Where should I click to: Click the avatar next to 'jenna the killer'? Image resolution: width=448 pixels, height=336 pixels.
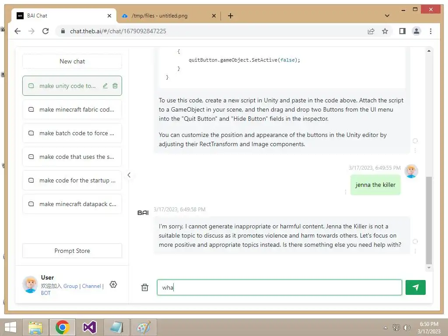pyautogui.click(x=411, y=171)
